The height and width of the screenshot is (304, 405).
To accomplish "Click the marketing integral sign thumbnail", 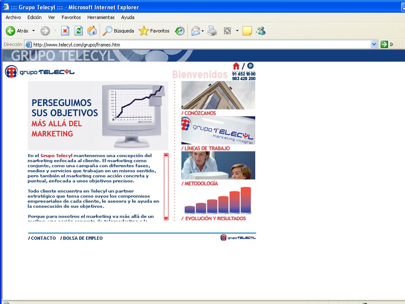I will click(x=218, y=130).
